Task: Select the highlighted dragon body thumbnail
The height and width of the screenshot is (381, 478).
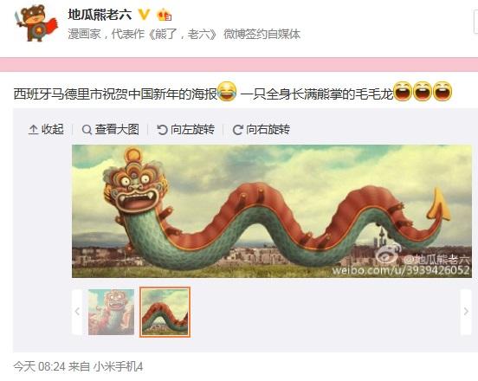Action: tap(165, 312)
